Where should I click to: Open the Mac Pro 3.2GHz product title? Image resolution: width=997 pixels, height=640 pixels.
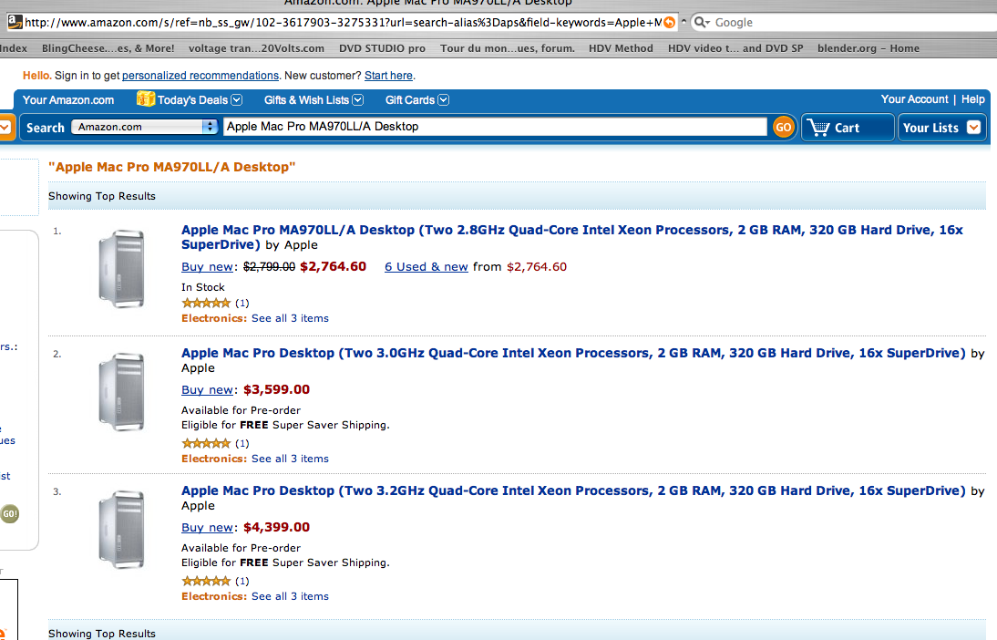pos(573,490)
